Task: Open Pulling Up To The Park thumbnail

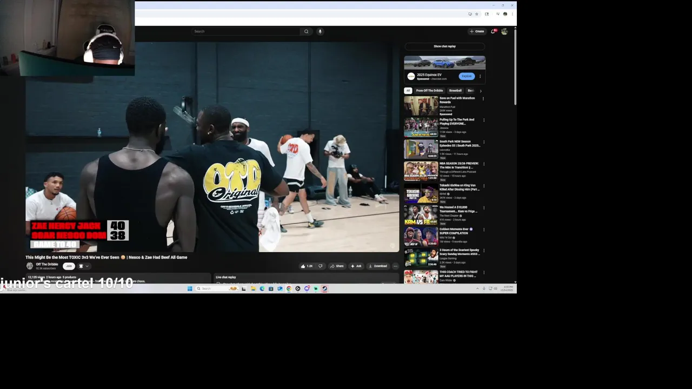Action: [x=421, y=127]
